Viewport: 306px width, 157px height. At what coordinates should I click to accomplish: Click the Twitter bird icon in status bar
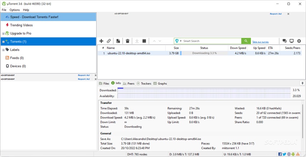pos(284,154)
